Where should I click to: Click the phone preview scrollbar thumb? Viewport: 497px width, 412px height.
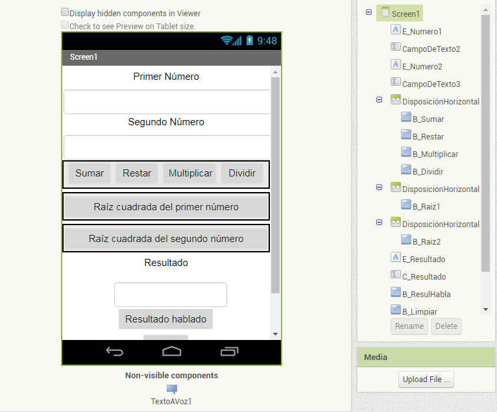[276, 186]
